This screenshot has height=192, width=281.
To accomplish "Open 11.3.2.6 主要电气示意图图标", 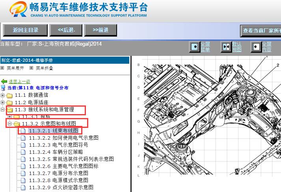I will [x=63, y=166].
